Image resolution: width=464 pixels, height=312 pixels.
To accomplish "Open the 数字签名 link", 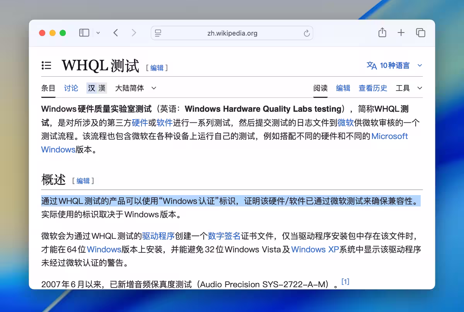I will (224, 236).
